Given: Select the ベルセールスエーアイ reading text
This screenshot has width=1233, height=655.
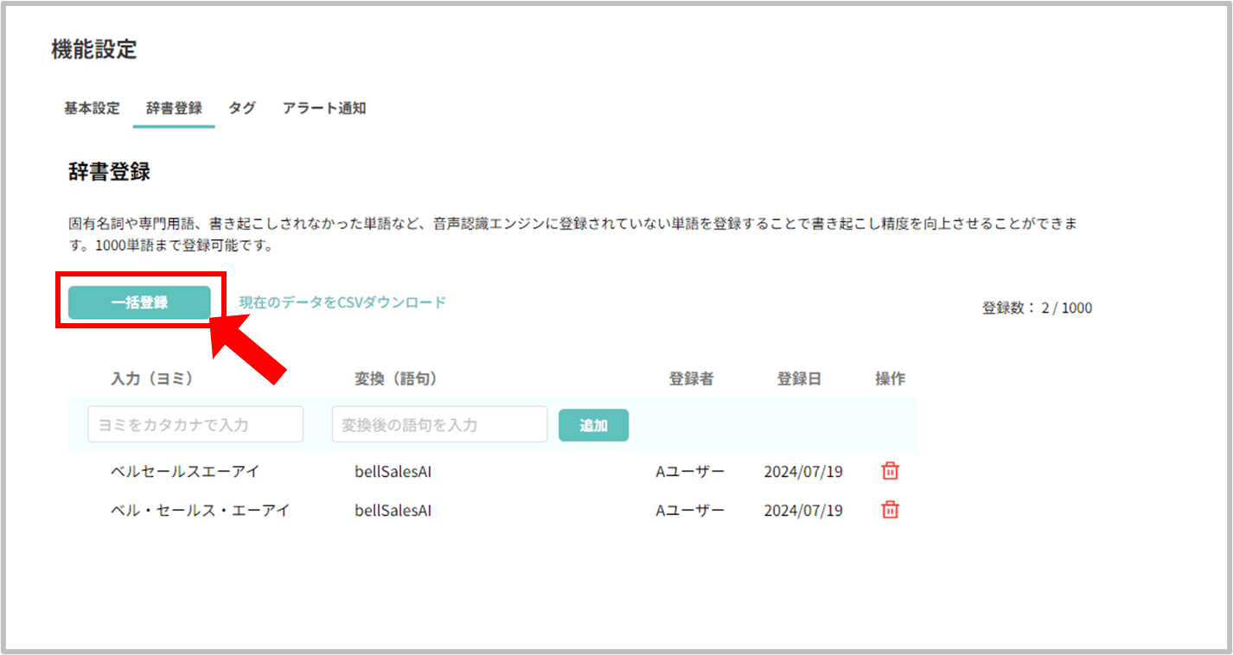Looking at the screenshot, I should [185, 472].
